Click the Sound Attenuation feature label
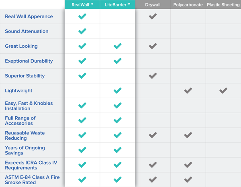 tap(27, 31)
